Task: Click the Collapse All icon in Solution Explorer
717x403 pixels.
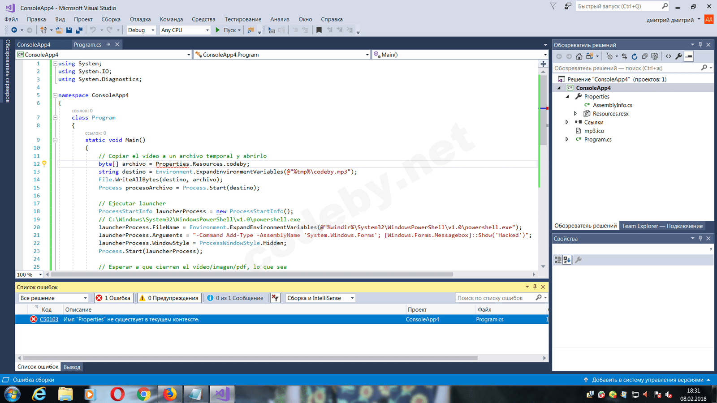Action: [x=644, y=56]
